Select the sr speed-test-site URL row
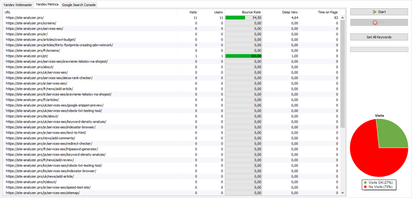Viewport: 412px width, 198px height. pos(172,187)
